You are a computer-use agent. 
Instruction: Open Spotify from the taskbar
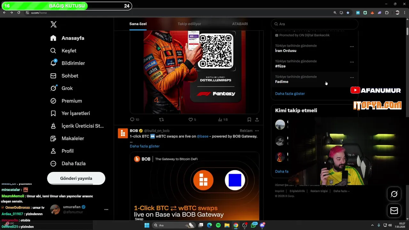point(218,225)
